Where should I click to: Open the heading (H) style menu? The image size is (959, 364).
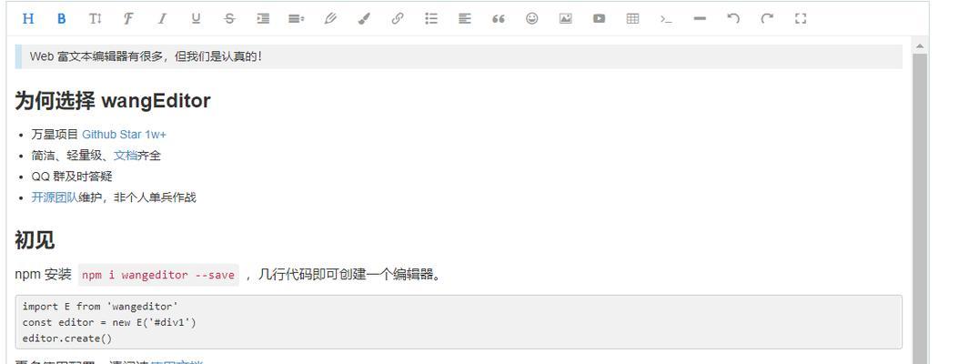(x=27, y=18)
